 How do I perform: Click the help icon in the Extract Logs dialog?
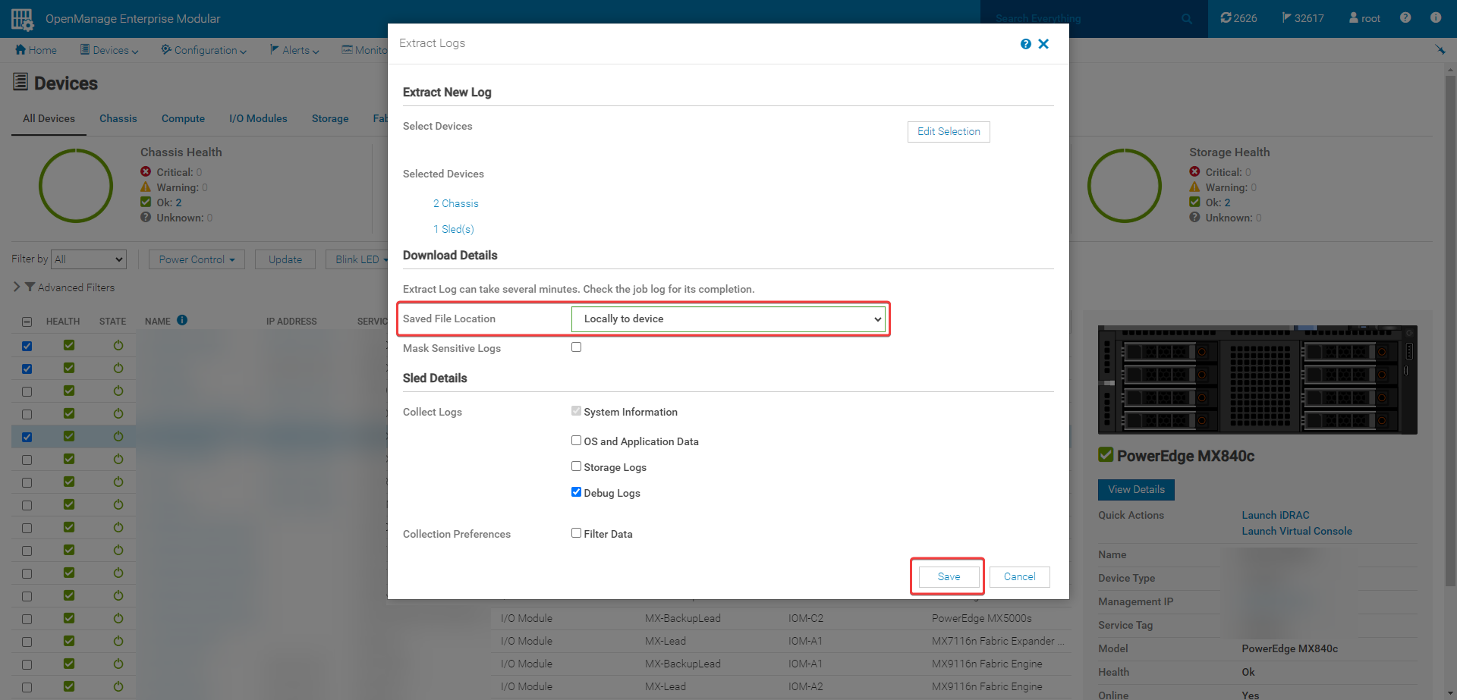1025,44
